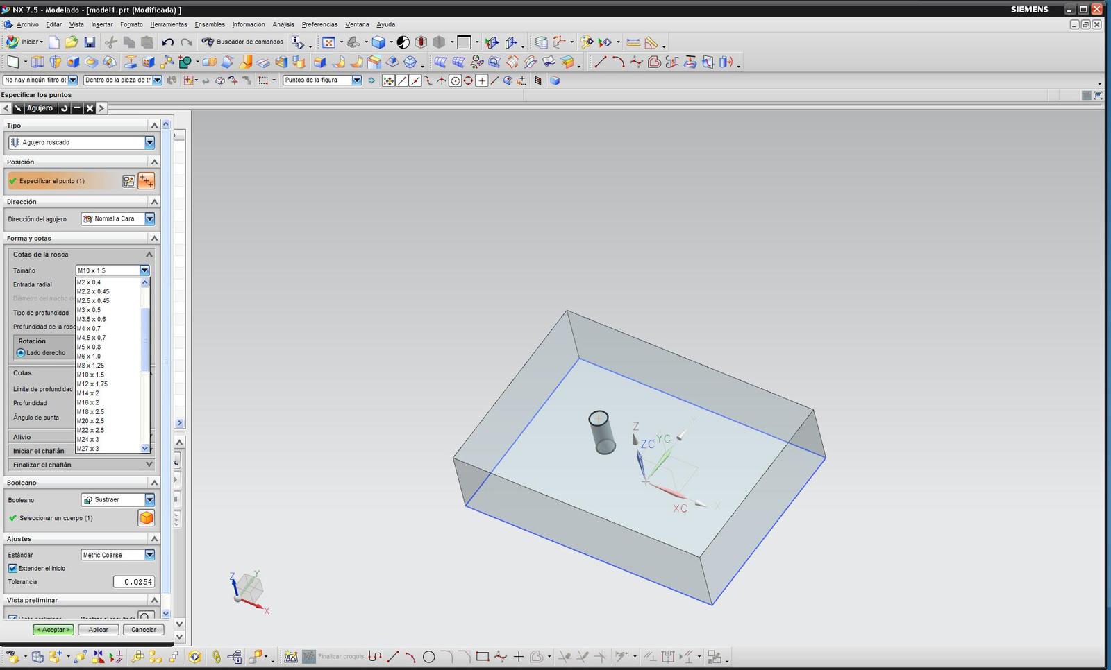Open the selection filter dropdown
The height and width of the screenshot is (670, 1111).
click(x=72, y=80)
